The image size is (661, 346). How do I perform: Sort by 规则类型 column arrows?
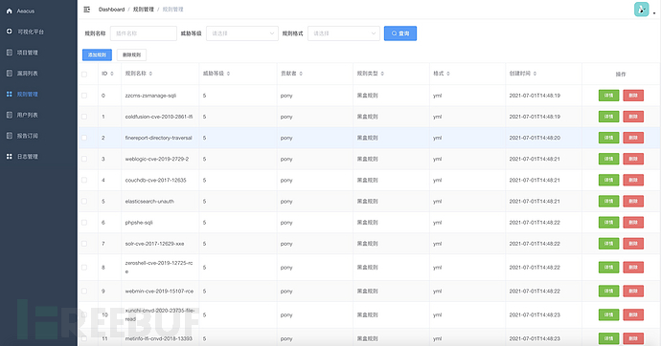[382, 74]
